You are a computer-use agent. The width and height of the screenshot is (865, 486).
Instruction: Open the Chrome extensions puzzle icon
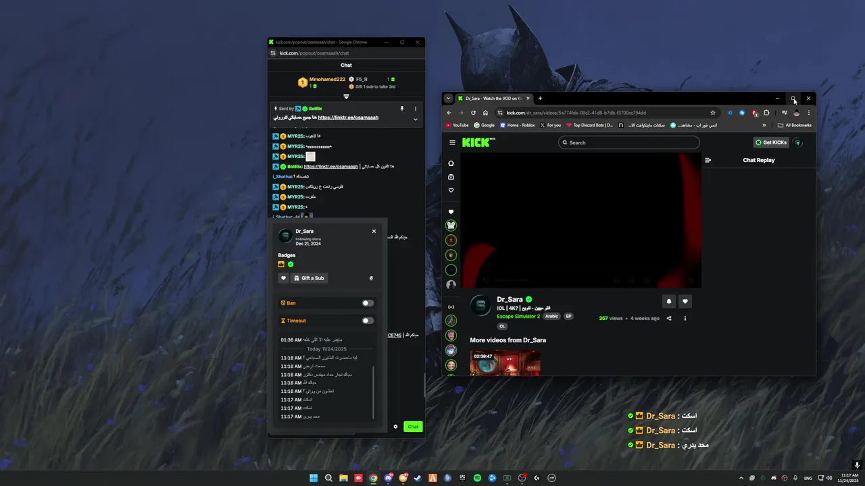(x=766, y=113)
